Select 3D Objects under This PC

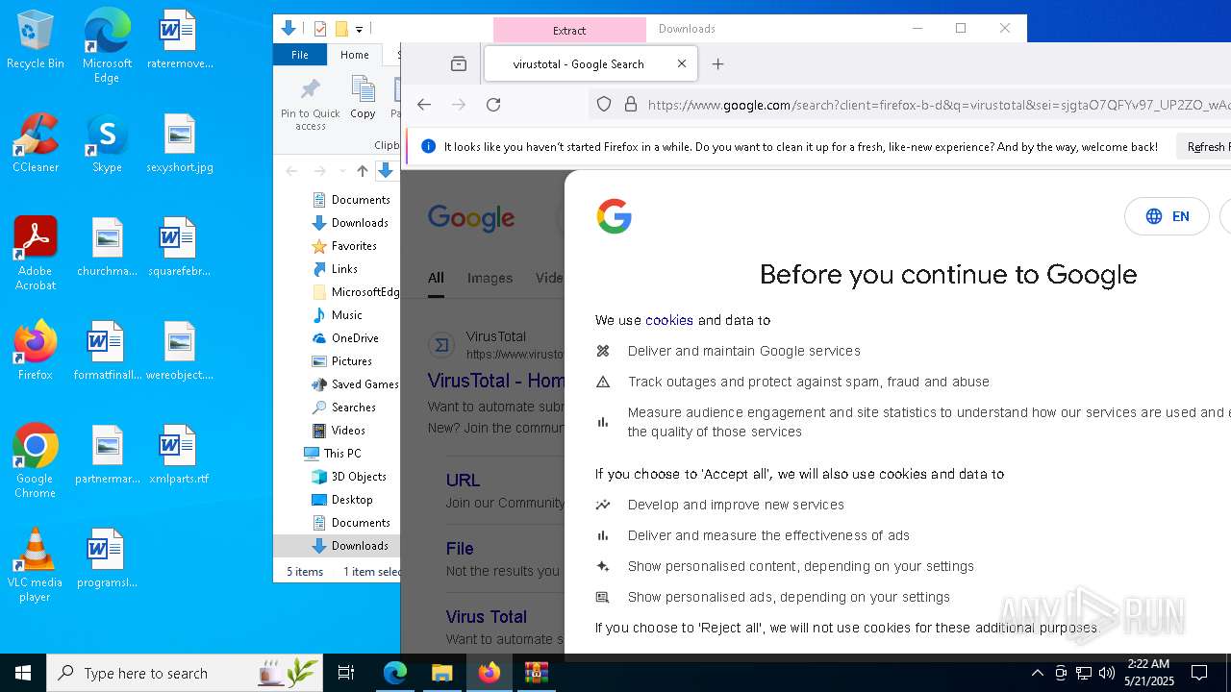(350, 477)
